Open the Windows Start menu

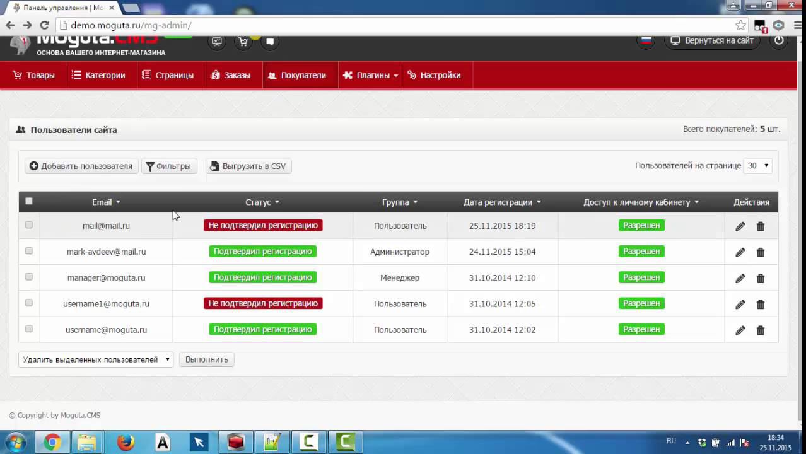(x=15, y=442)
